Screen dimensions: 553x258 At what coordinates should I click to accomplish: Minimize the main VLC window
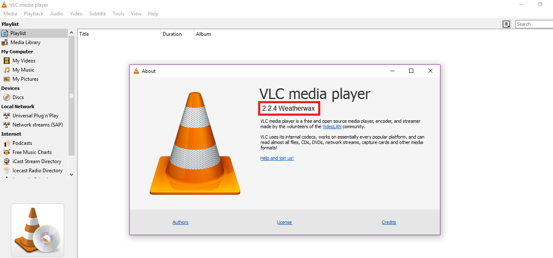point(521,5)
